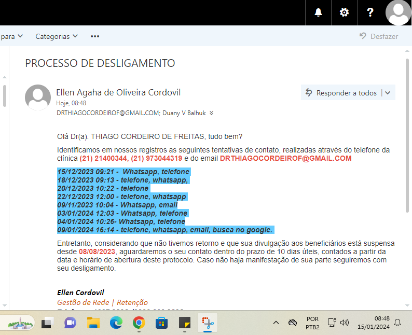Image resolution: width=412 pixels, height=335 pixels.
Task: Click sender name Ellen Agaha de Oliveira Cordovil
Action: (118, 92)
